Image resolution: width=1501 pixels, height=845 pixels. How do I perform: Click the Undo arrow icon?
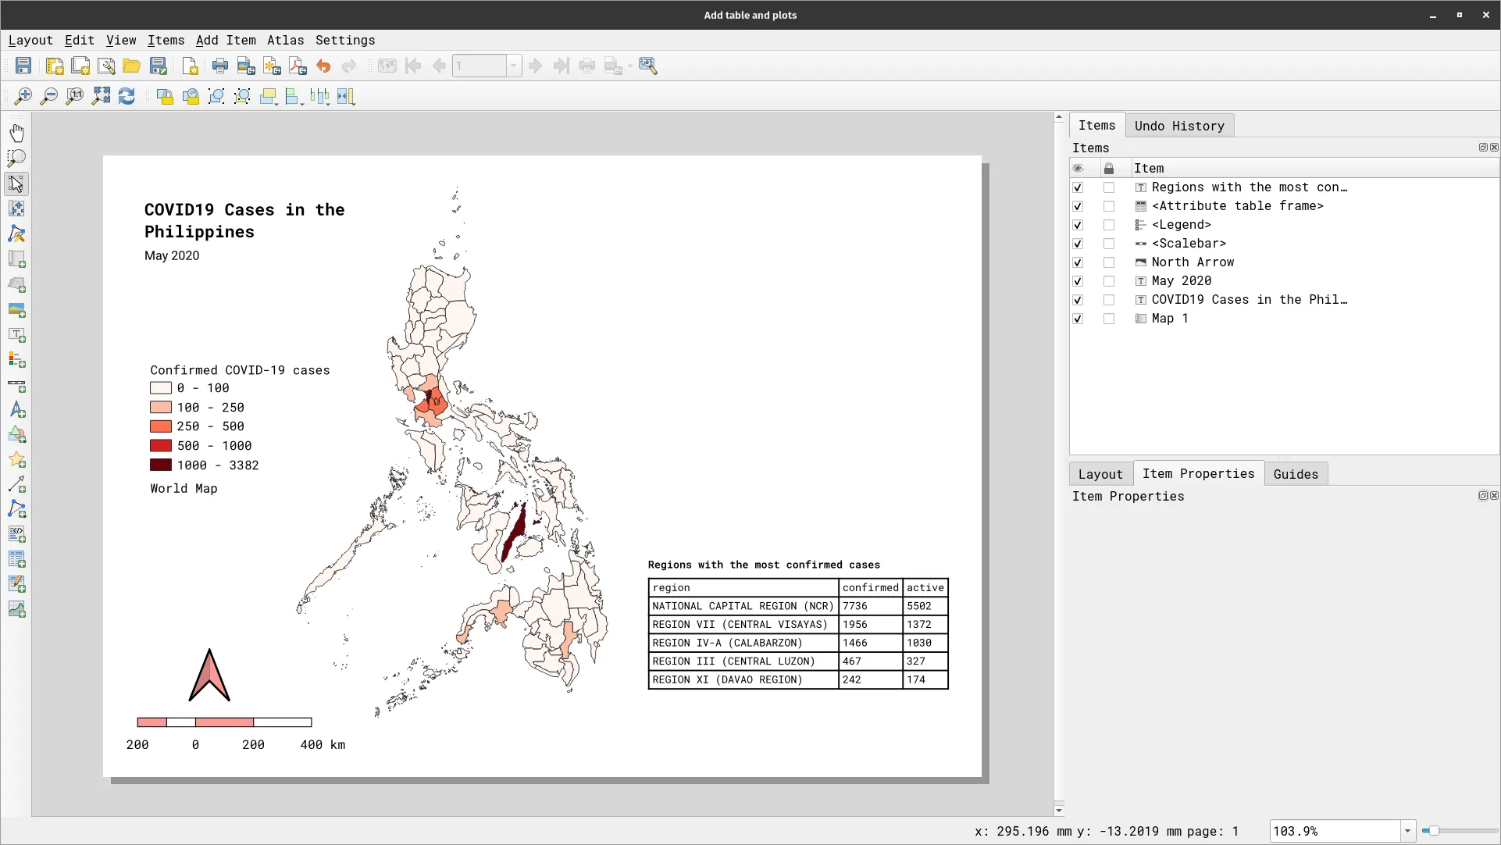[323, 66]
